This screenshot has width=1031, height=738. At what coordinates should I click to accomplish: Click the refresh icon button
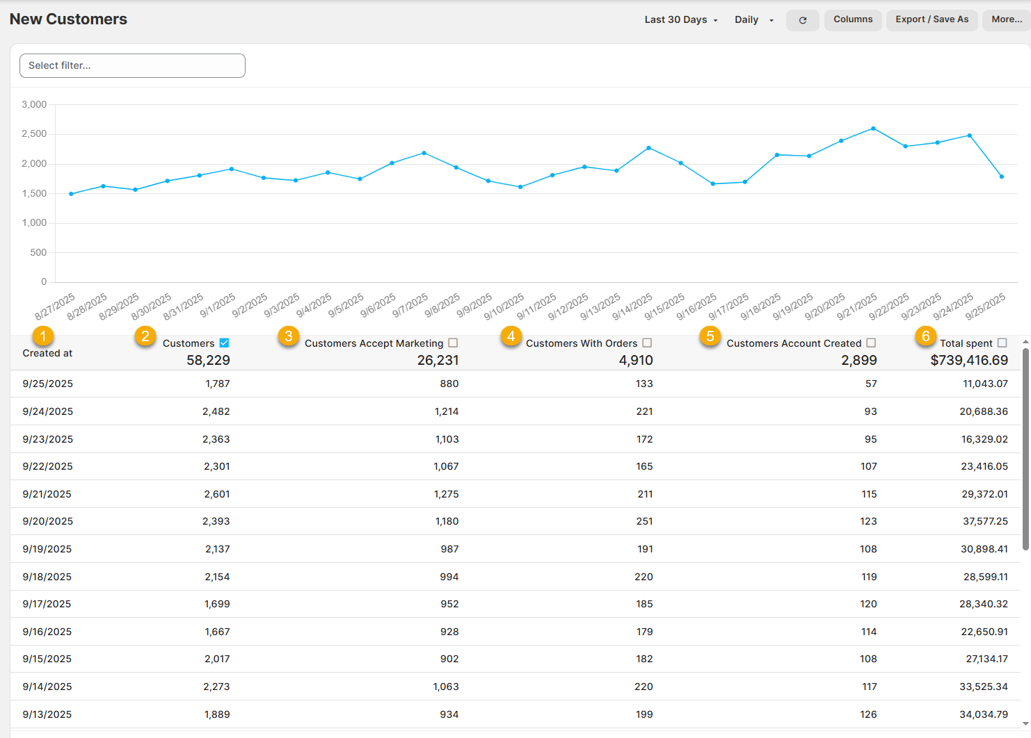[802, 20]
